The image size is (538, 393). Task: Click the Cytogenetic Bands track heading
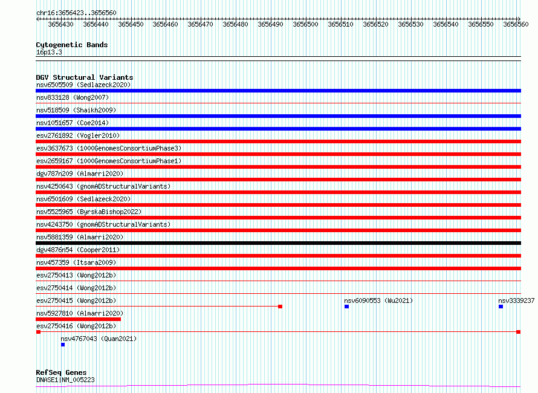click(x=72, y=45)
